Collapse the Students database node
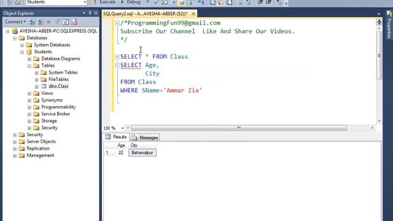The image size is (393, 221). [x=22, y=52]
